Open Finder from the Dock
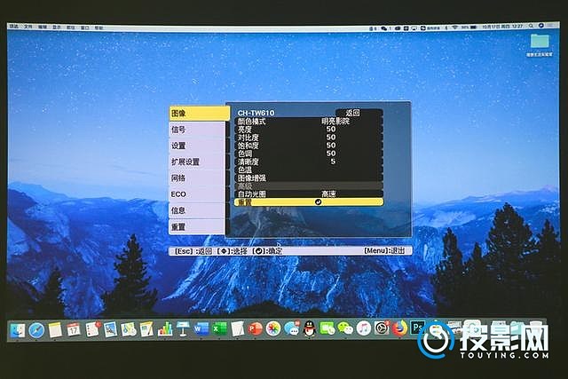 pyautogui.click(x=18, y=330)
